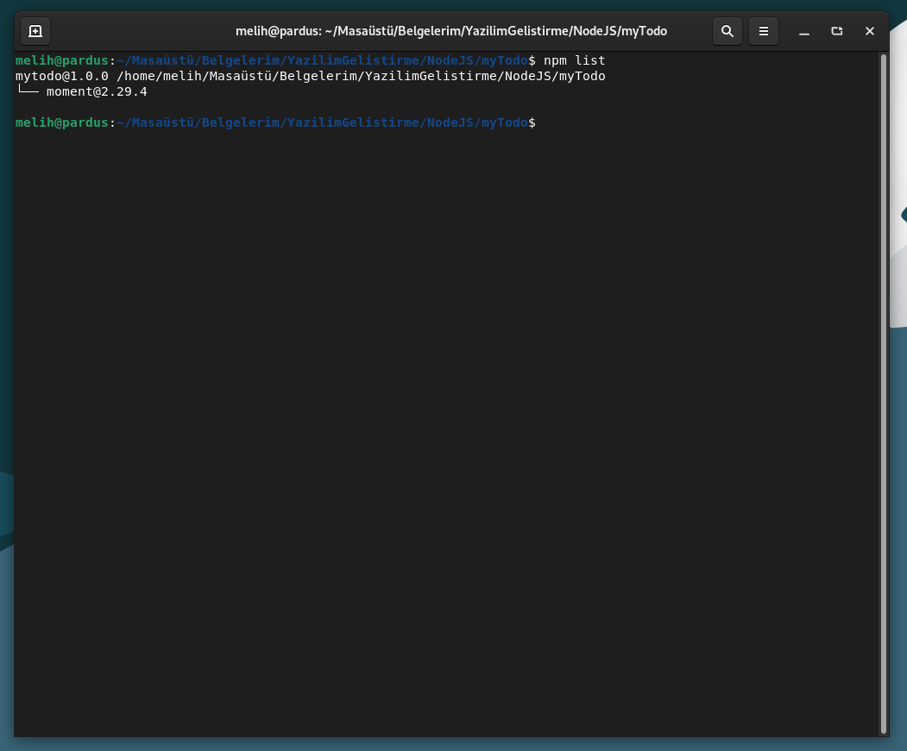The width and height of the screenshot is (907, 751).
Task: Click the terminal vertical scrollbar
Action: [x=884, y=394]
